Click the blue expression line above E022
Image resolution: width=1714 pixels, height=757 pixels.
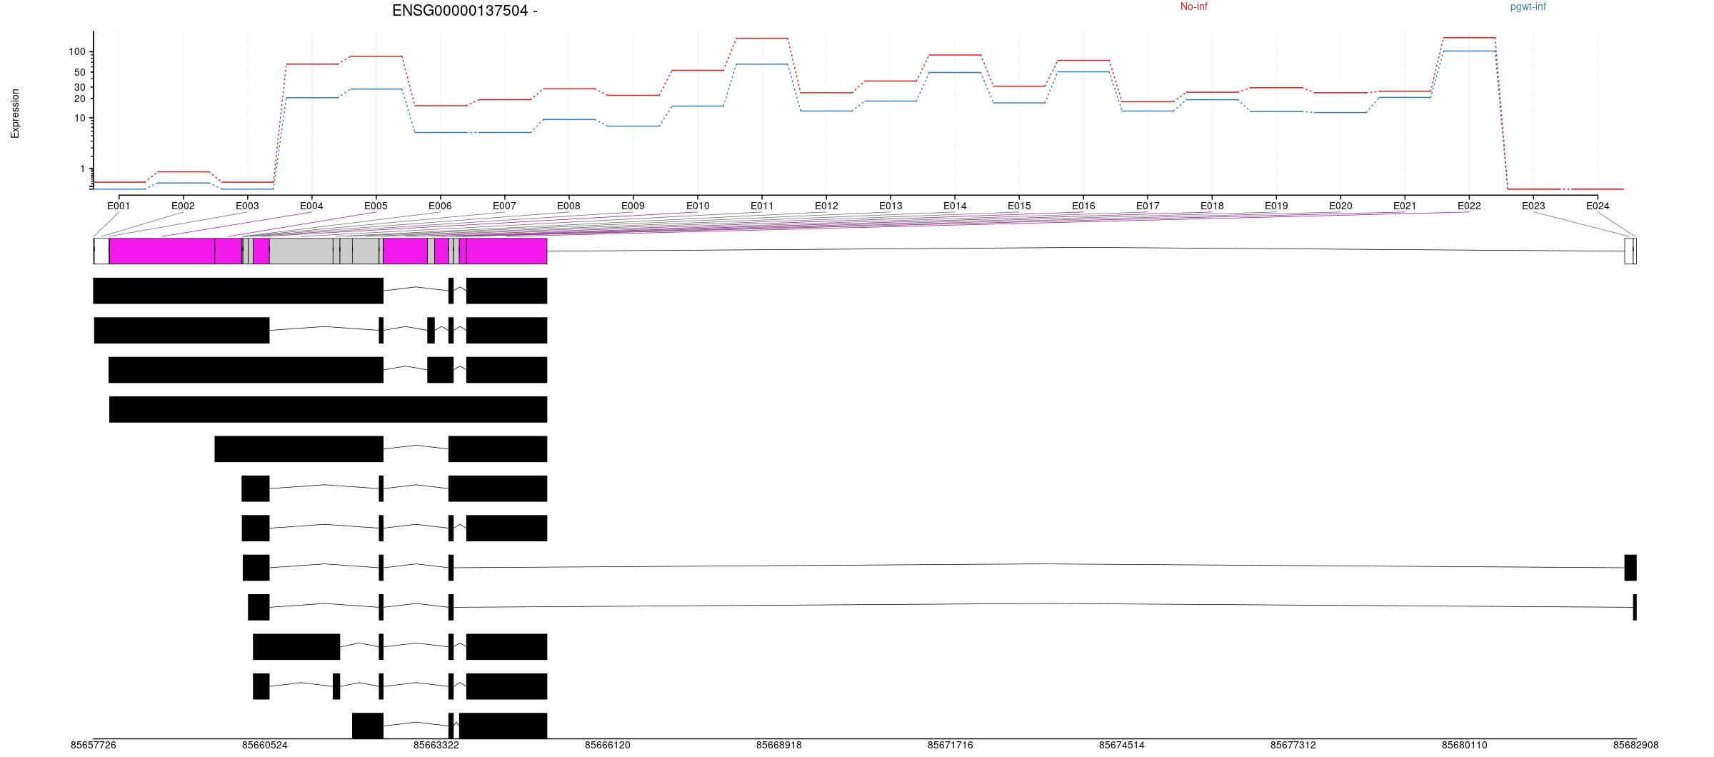coord(1468,51)
